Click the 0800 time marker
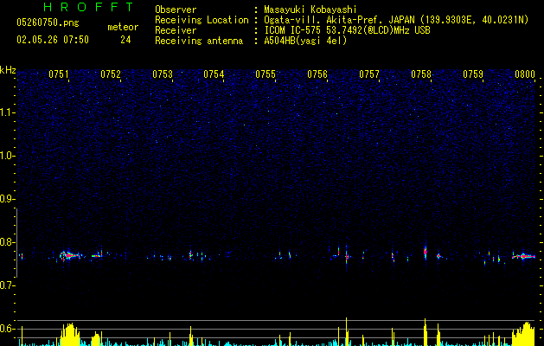544x346 pixels. (x=525, y=74)
